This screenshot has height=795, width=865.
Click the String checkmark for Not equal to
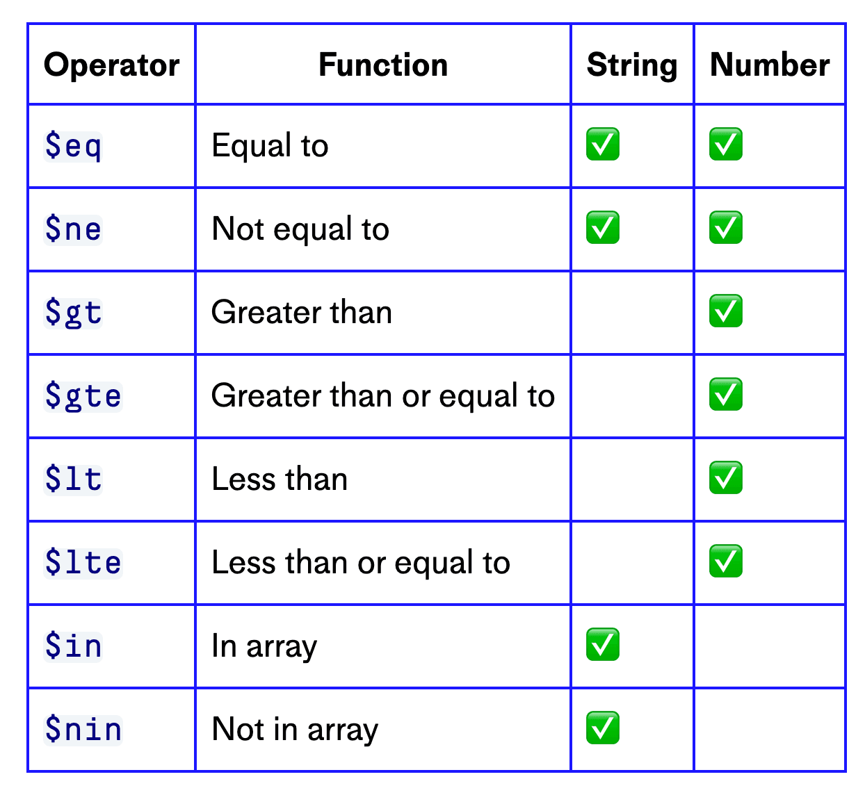(602, 228)
